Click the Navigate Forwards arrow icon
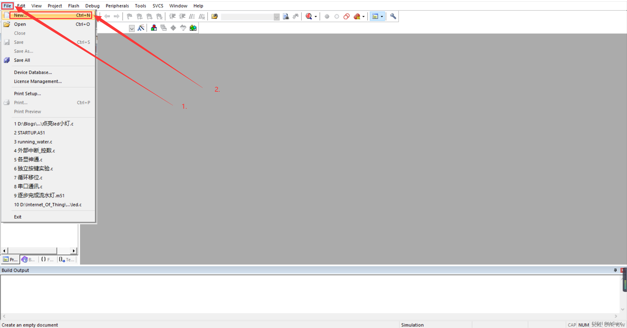This screenshot has width=627, height=328. tap(117, 16)
